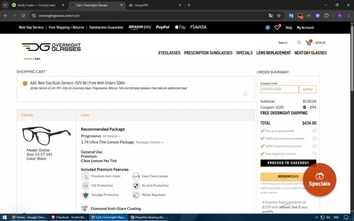The height and width of the screenshot is (221, 354).
Task: Open the Windows Start button
Action: [4, 217]
